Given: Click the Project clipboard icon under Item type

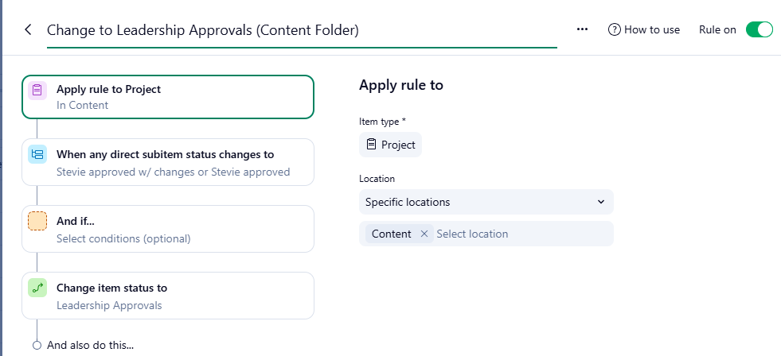Looking at the screenshot, I should [x=371, y=145].
